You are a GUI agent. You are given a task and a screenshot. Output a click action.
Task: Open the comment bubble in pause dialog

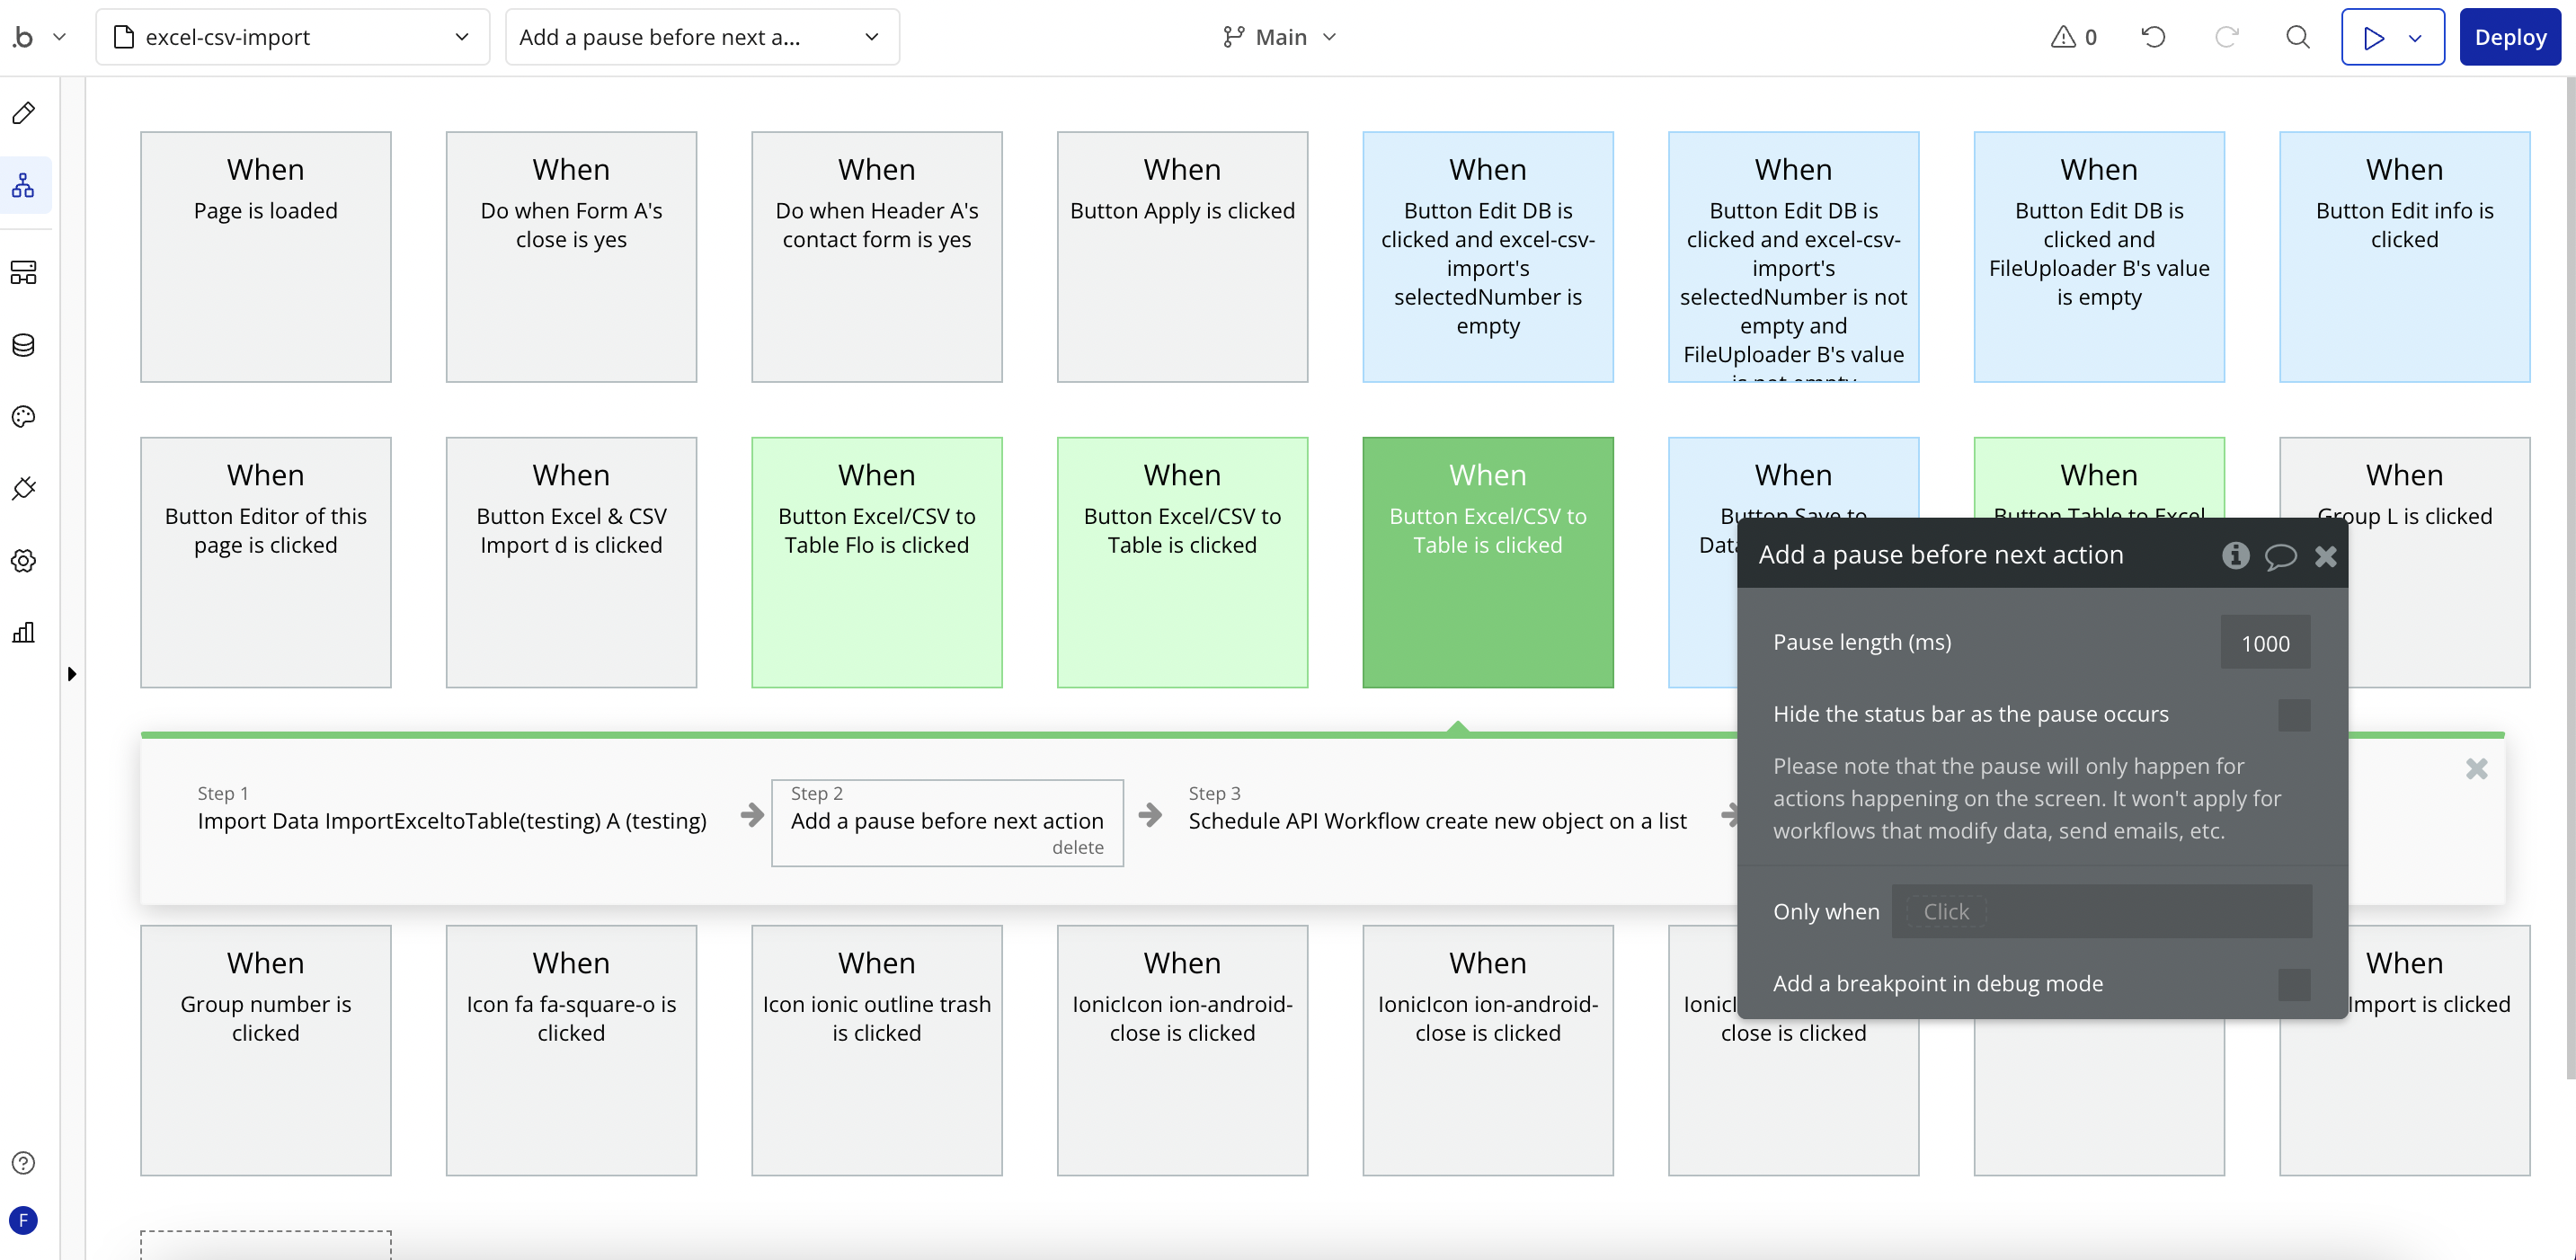click(x=2280, y=555)
